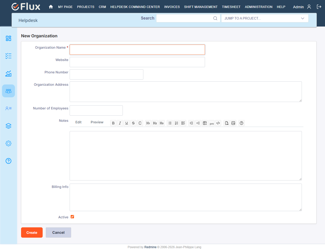This screenshot has width=325, height=250.
Task: Open the layers stack sidebar icon
Action: pyautogui.click(x=8, y=126)
